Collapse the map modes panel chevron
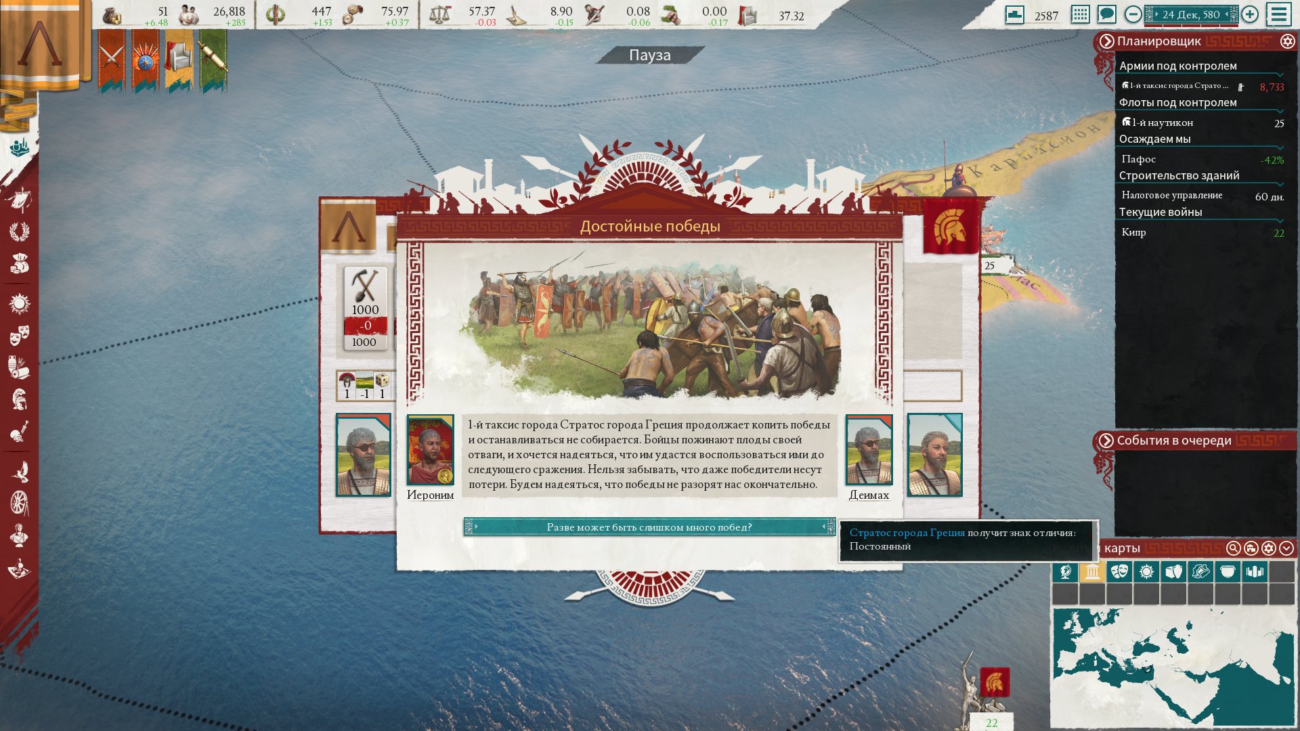Viewport: 1300px width, 731px height. pyautogui.click(x=1286, y=548)
